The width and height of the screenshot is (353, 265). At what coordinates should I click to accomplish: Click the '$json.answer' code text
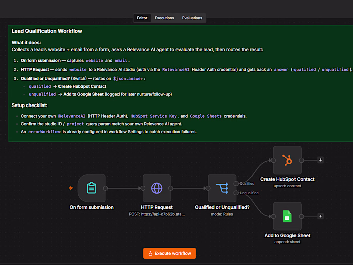[128, 79]
